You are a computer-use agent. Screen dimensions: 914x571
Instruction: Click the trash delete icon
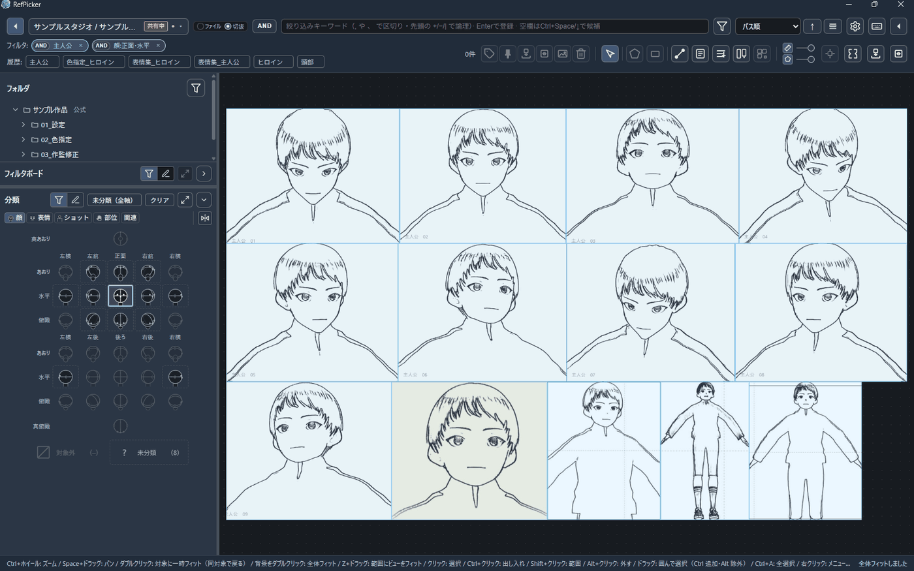tap(580, 54)
